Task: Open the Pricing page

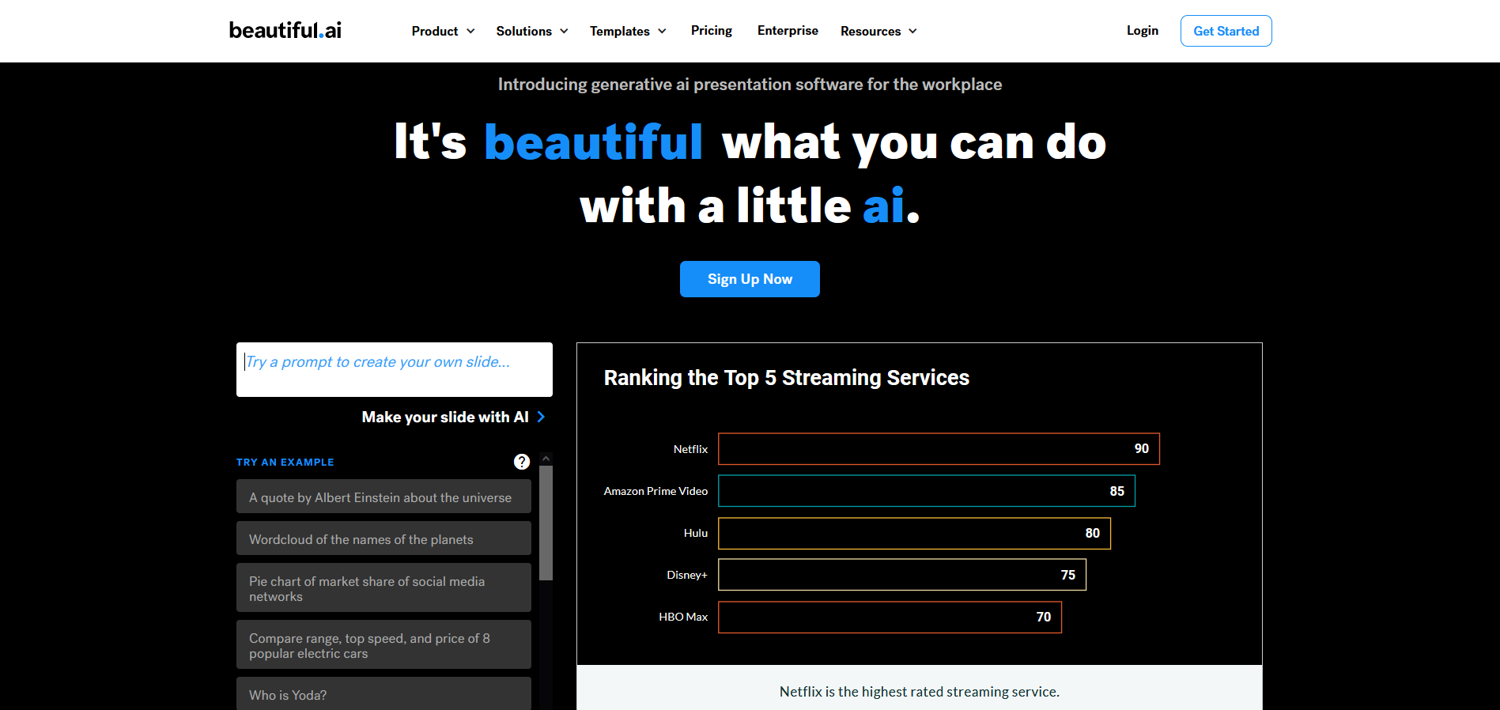Action: pos(712,30)
